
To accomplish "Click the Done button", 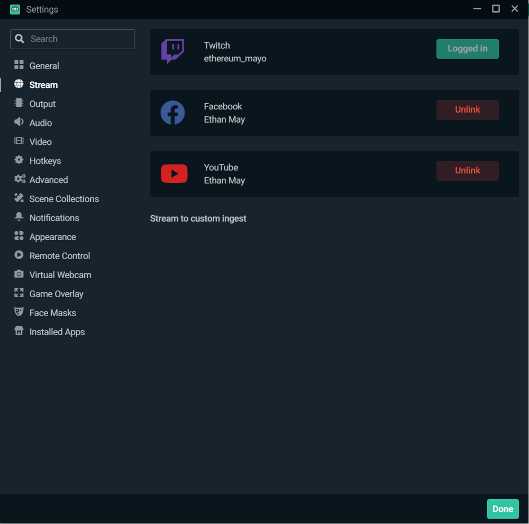I will [503, 509].
